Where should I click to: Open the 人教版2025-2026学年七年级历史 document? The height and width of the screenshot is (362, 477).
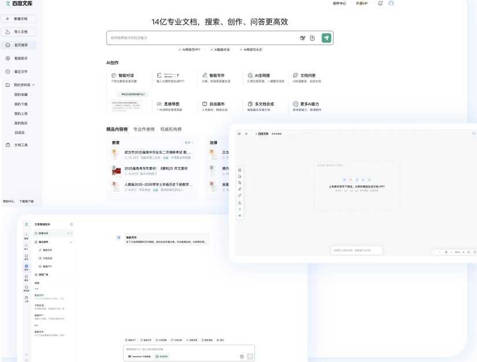coord(158,184)
